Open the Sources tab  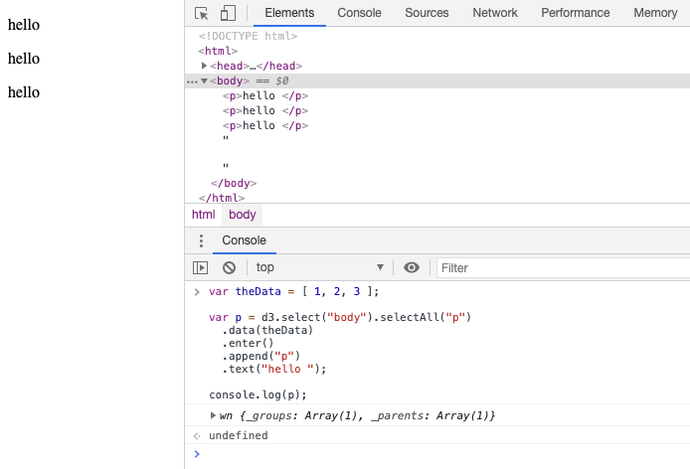point(427,13)
